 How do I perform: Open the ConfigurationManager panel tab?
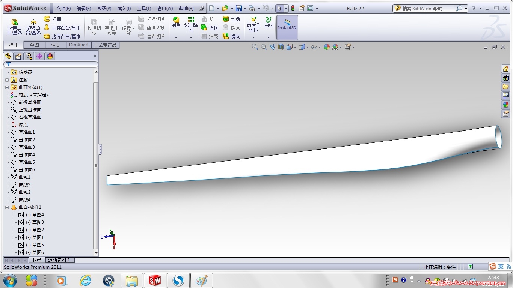(x=29, y=56)
